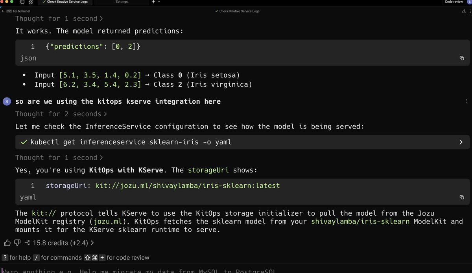Open the grid launcher icon in title bar
Screen dimensions: 472x273
click(30, 2)
